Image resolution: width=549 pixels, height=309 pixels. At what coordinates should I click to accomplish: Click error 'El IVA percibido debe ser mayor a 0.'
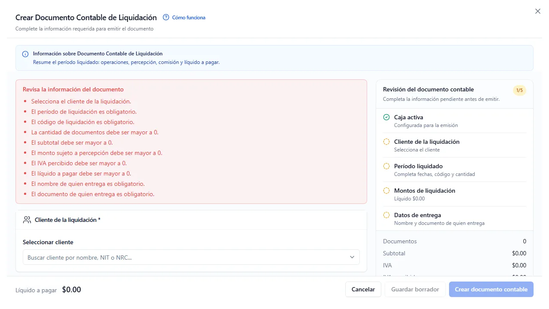(x=79, y=163)
